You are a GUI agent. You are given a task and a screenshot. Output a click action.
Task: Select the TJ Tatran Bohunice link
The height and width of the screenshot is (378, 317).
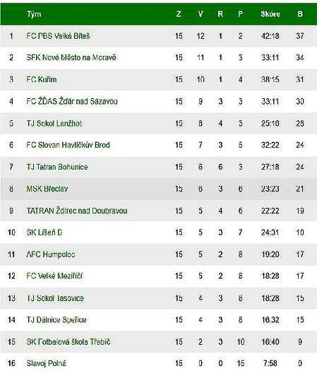pos(57,167)
